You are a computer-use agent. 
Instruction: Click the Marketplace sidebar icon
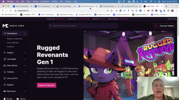coord(4,33)
